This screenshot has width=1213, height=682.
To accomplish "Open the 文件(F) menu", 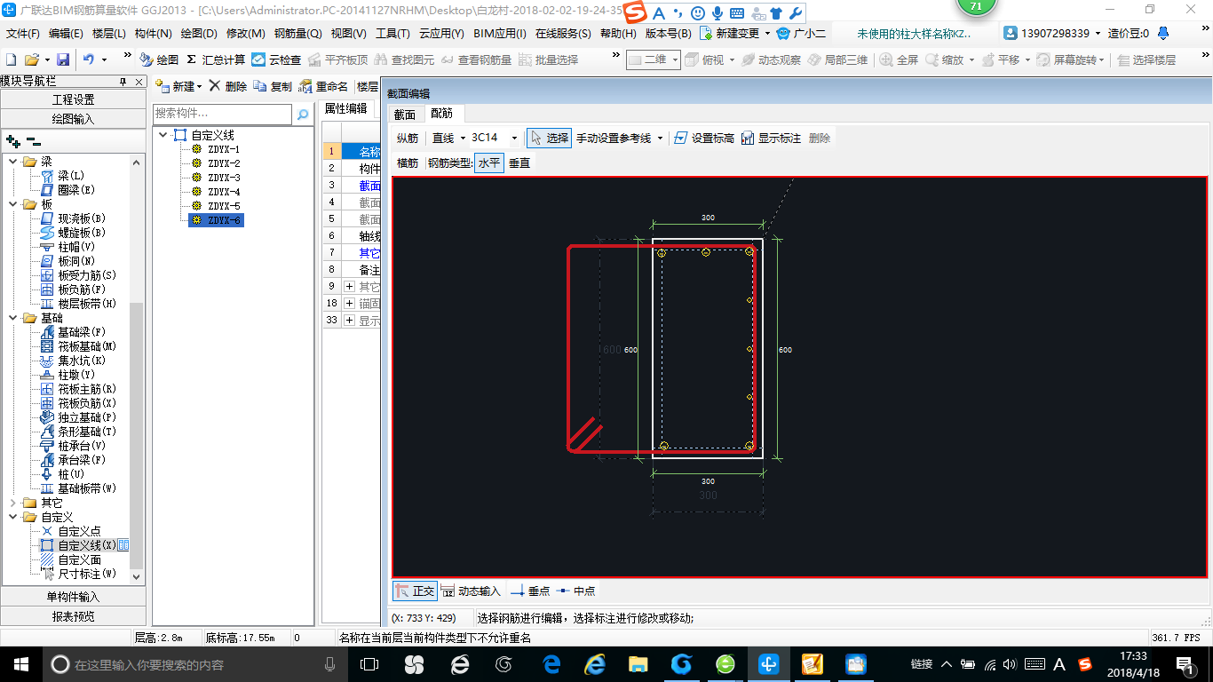I will (x=23, y=33).
